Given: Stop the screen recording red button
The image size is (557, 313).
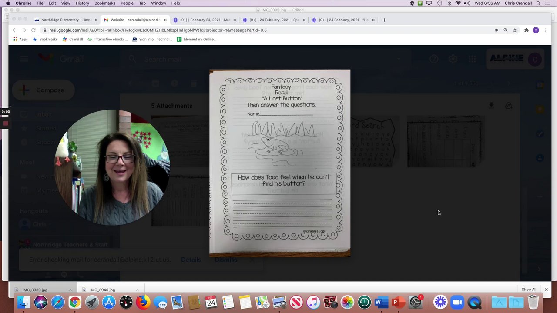Looking at the screenshot, I should tap(6, 123).
